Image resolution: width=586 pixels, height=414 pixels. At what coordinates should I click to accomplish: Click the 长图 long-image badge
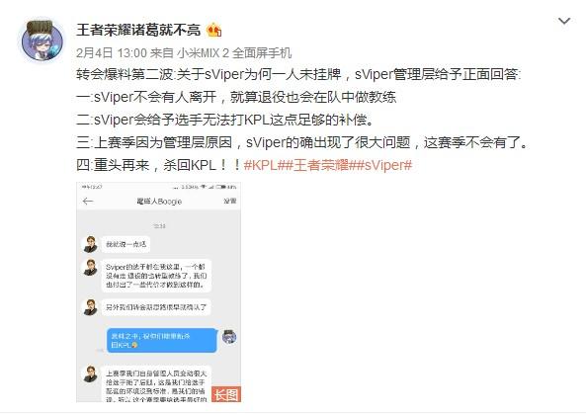(226, 394)
